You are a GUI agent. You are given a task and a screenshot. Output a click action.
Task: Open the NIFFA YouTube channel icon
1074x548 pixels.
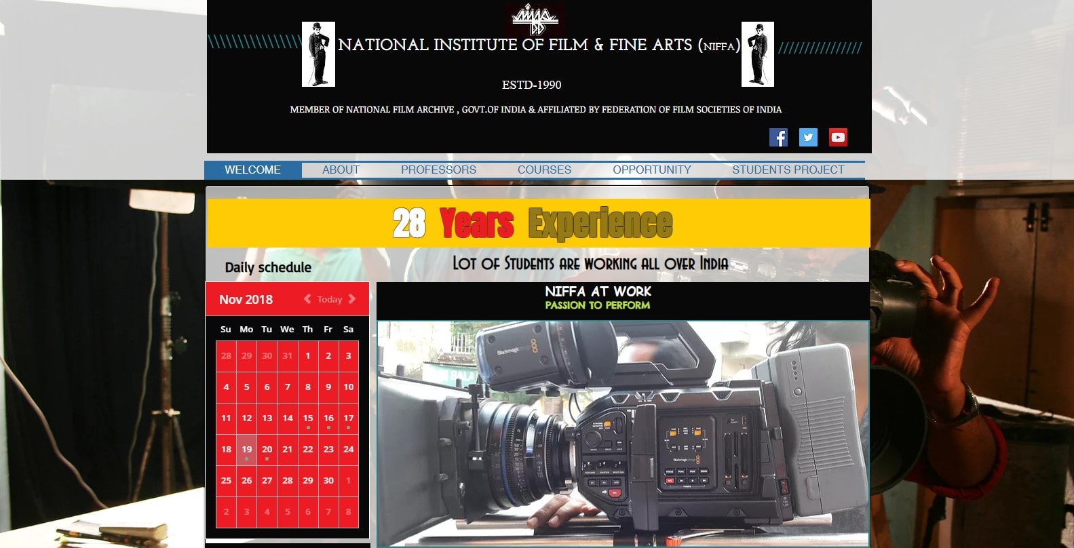(x=838, y=138)
